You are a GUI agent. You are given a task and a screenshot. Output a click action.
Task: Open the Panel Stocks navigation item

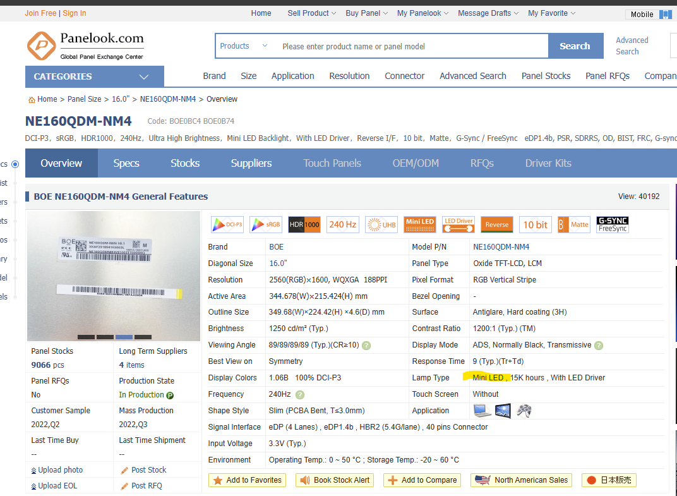pos(546,76)
